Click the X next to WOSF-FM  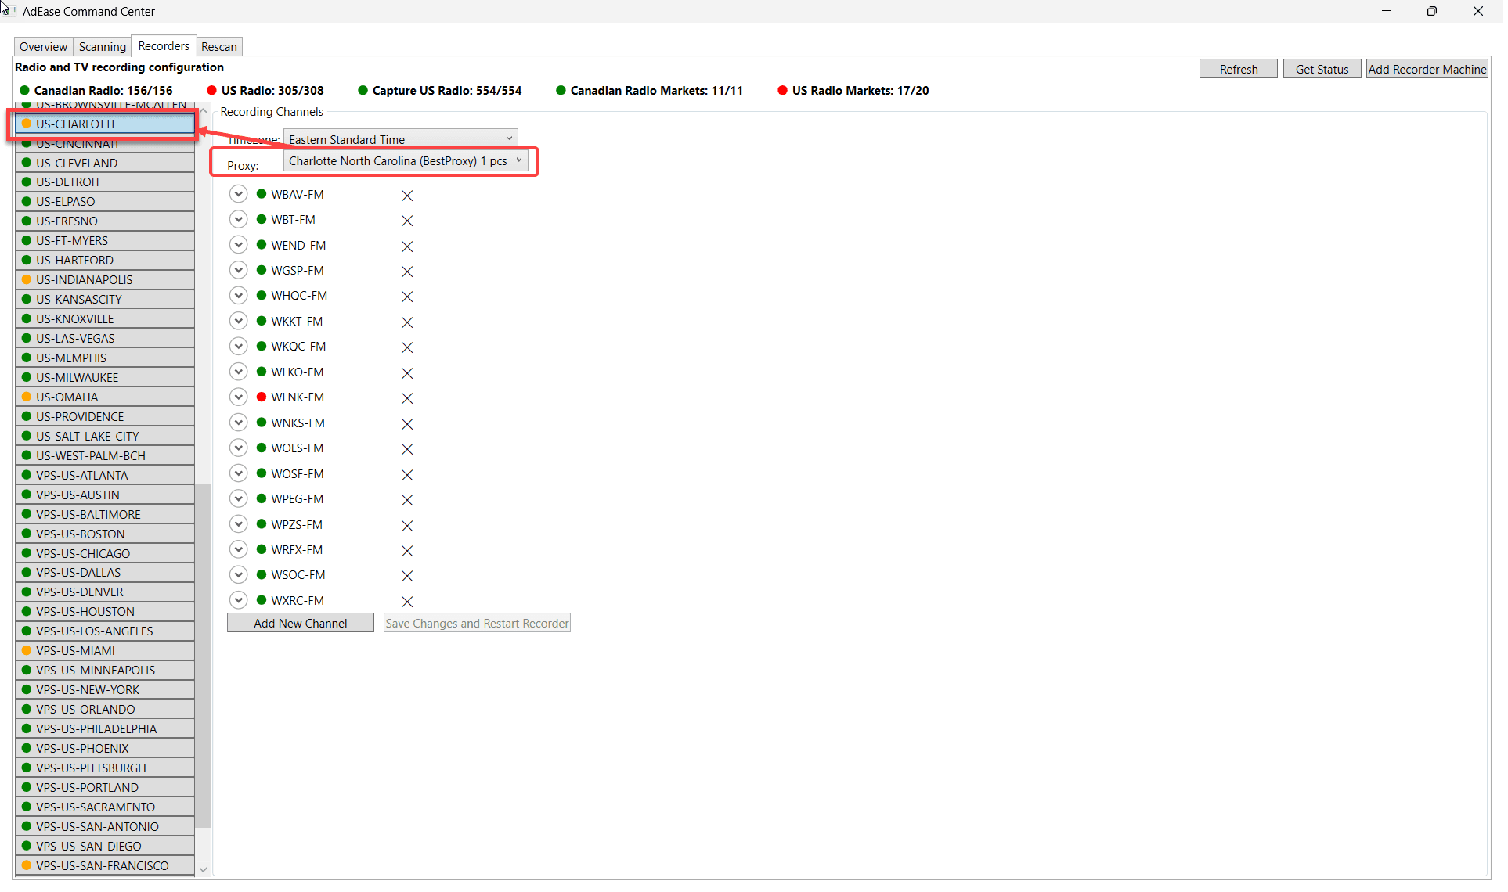407,475
